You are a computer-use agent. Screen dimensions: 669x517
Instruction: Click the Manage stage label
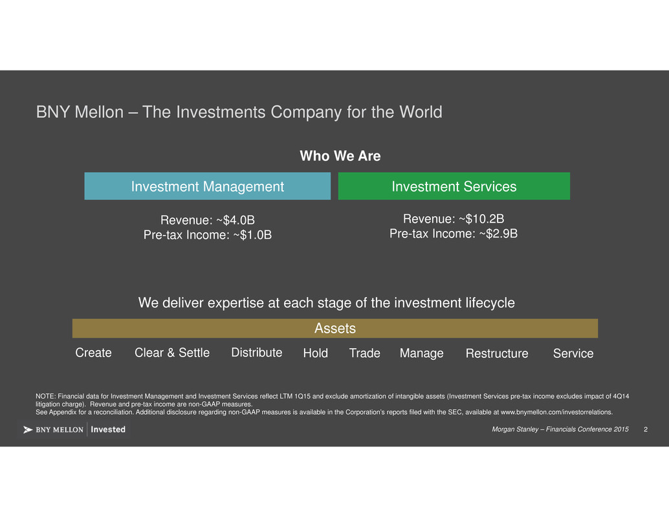tap(422, 353)
